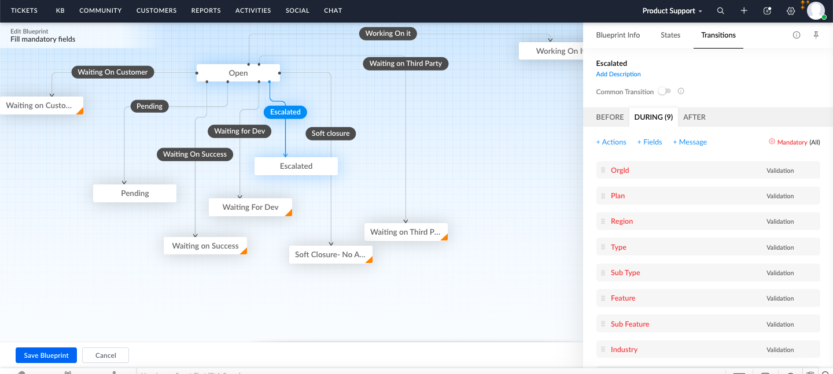The width and height of the screenshot is (833, 374).
Task: Open the notifications feed icon
Action: pyautogui.click(x=768, y=10)
